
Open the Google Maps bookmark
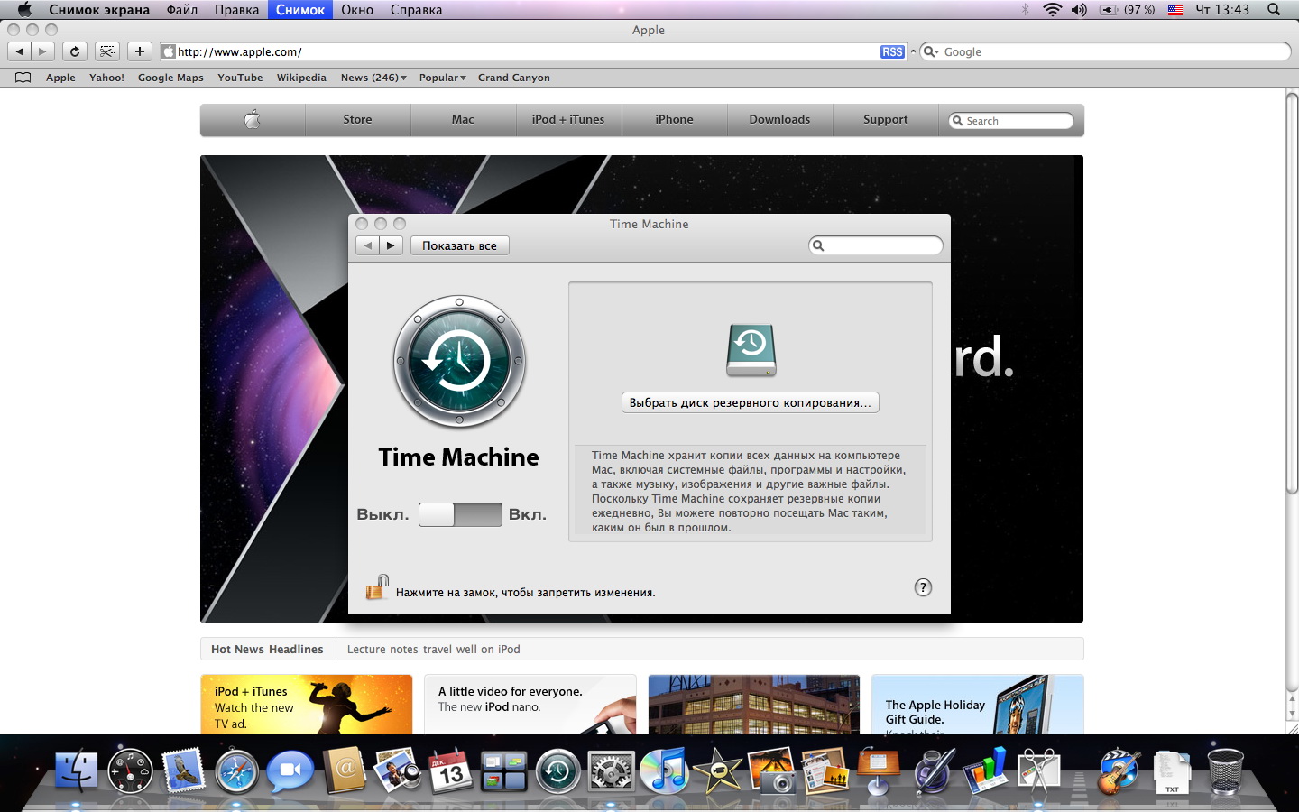[x=170, y=78]
